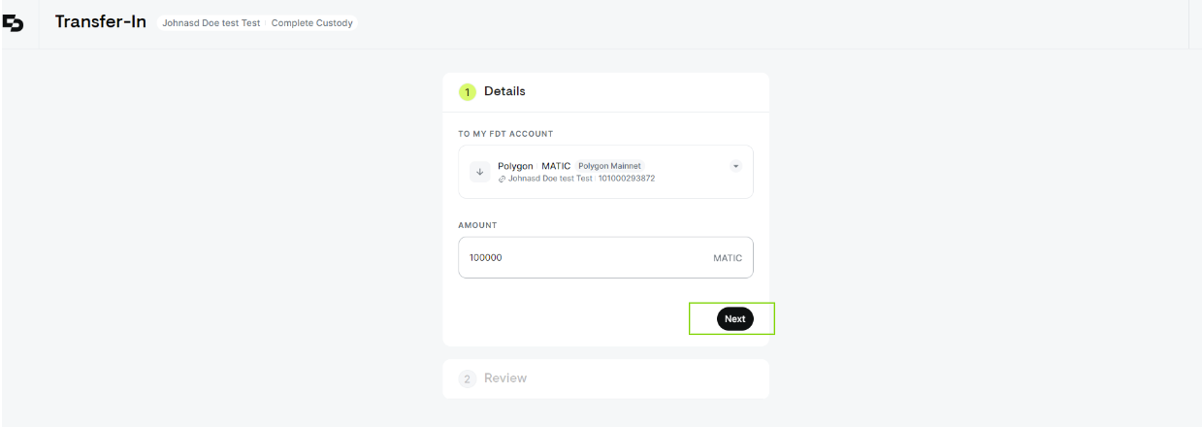Select the step 1 circle indicator
1202x427 pixels.
[468, 91]
